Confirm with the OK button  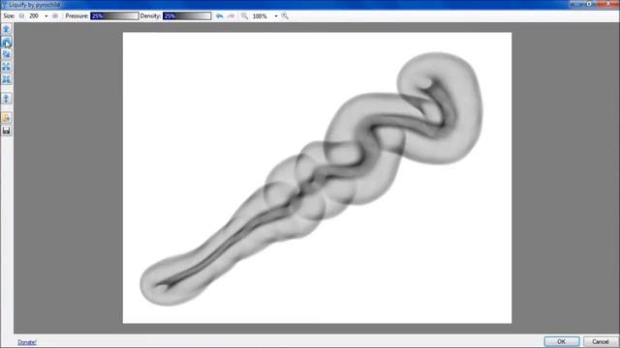tap(562, 341)
